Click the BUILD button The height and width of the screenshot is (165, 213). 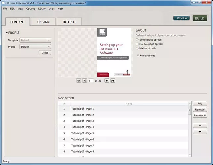pyautogui.click(x=200, y=18)
